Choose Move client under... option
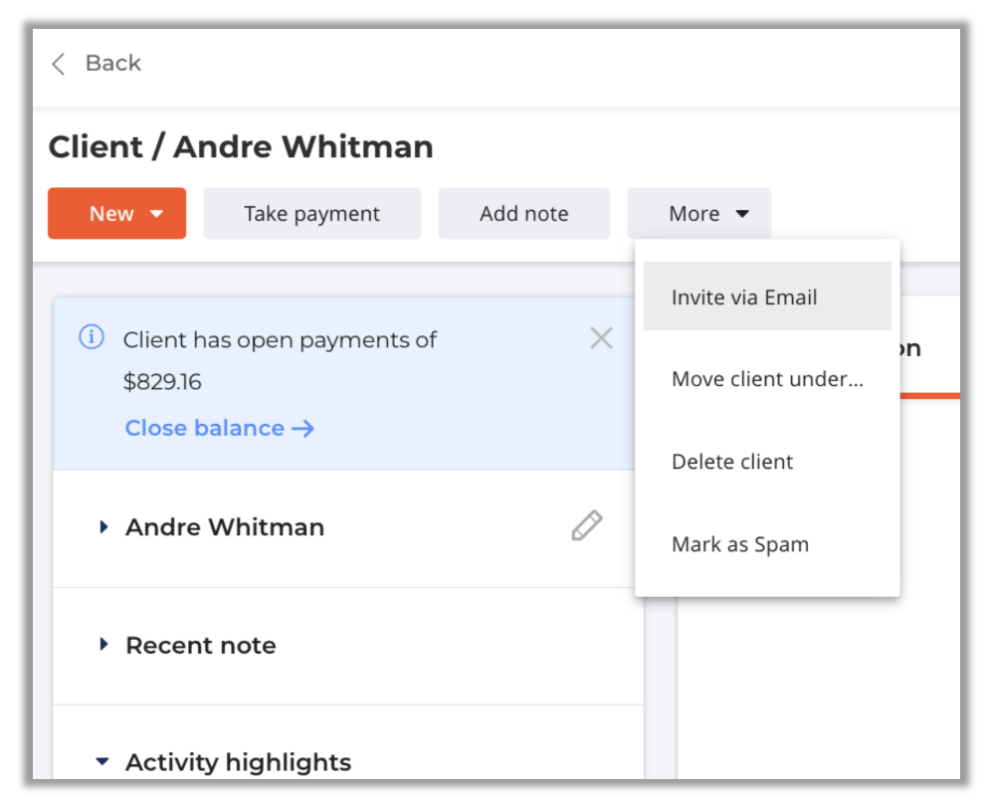The image size is (991, 806). [x=767, y=379]
